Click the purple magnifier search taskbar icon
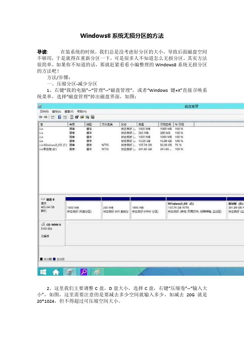244x345 pixels. (84, 272)
